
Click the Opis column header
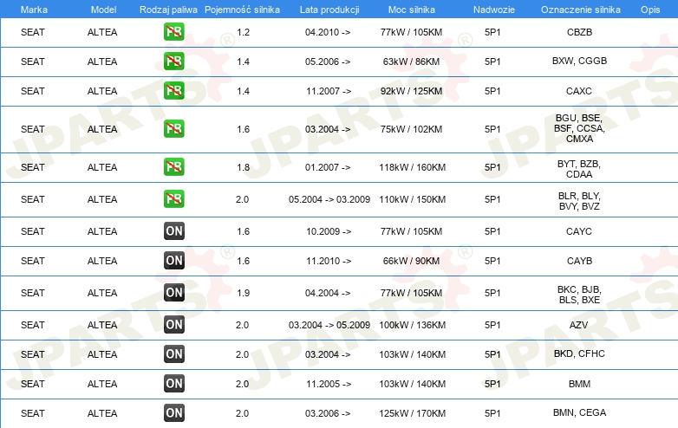point(650,10)
